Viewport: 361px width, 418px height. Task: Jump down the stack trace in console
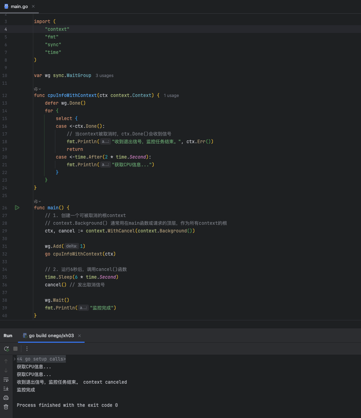(x=6, y=370)
